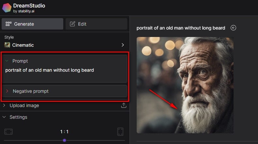Switch to the Edit tab
The height and width of the screenshot is (144, 258).
pyautogui.click(x=96, y=24)
